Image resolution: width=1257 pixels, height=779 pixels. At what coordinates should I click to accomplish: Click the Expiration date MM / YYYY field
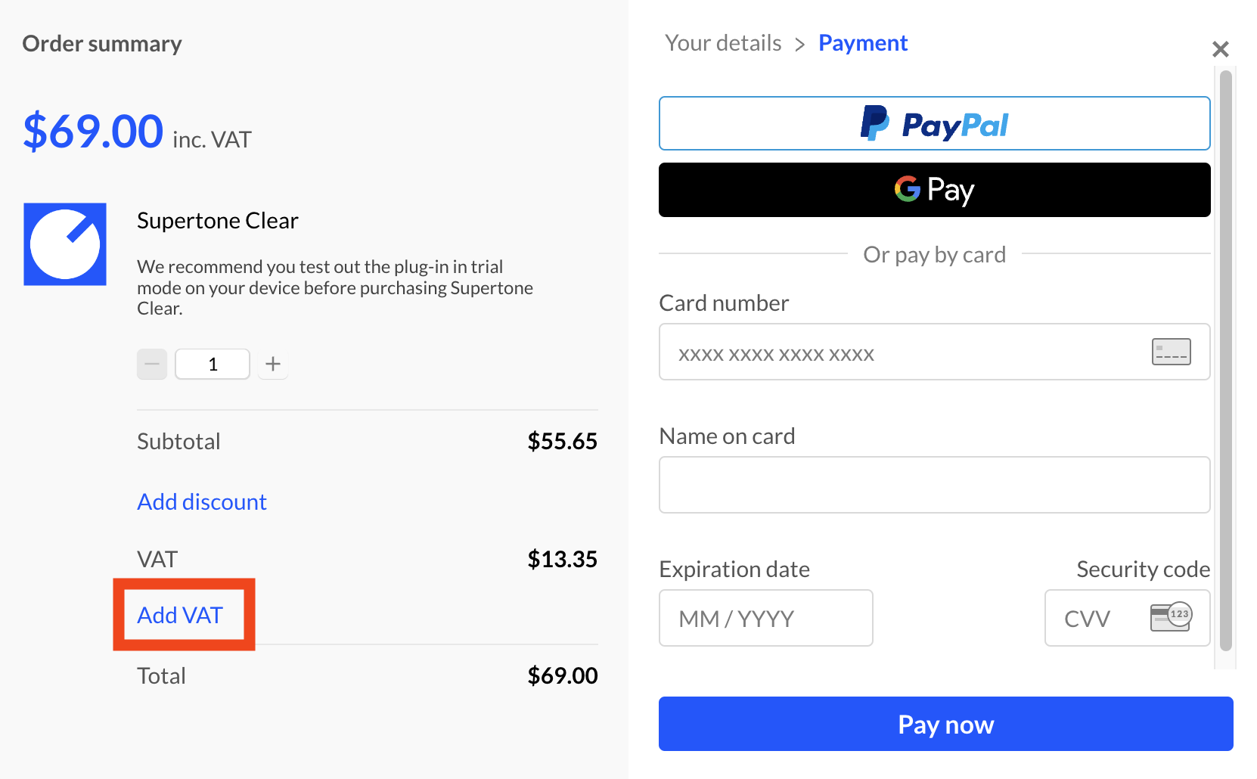(766, 618)
